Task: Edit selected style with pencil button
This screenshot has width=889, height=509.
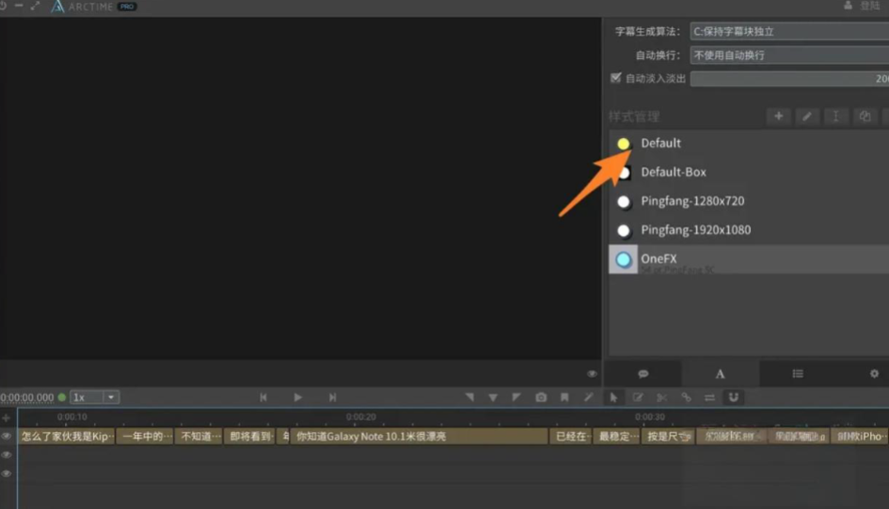Action: point(807,116)
